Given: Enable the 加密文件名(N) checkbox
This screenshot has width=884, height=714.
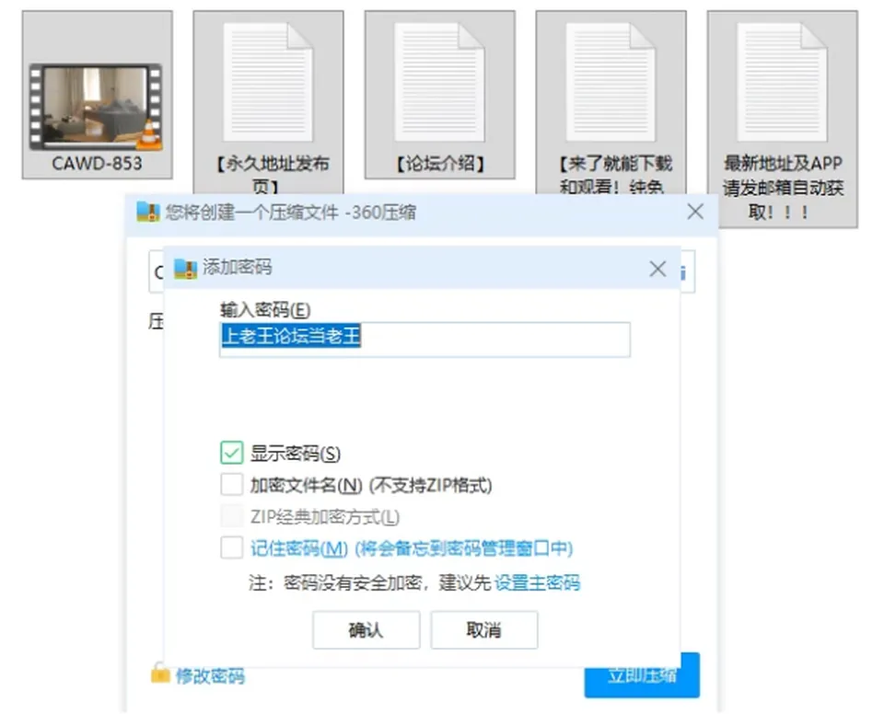Looking at the screenshot, I should [232, 484].
